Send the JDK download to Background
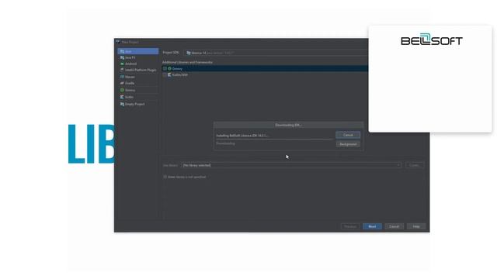This screenshot has height=279, width=497. coord(348,144)
